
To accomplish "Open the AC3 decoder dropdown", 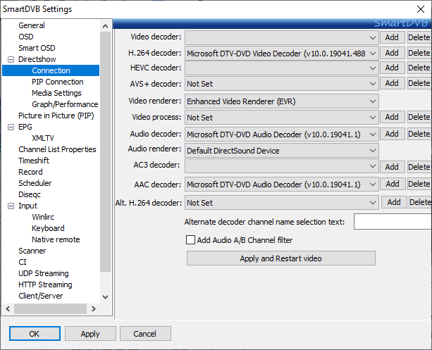I will click(282, 167).
